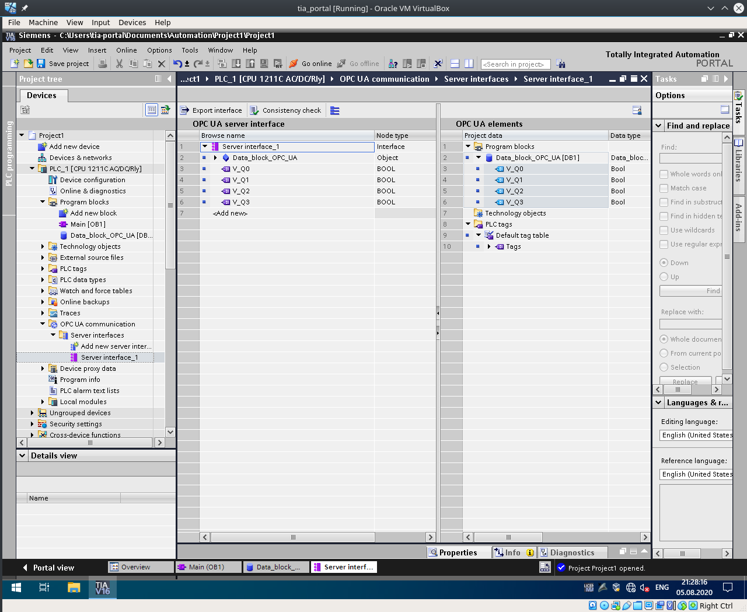Viewport: 747px width, 612px height.
Task: Toggle project tree overview list icon
Action: click(152, 109)
